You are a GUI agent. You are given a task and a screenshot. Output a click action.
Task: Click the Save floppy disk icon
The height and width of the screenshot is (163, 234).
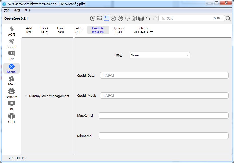pos(107,18)
